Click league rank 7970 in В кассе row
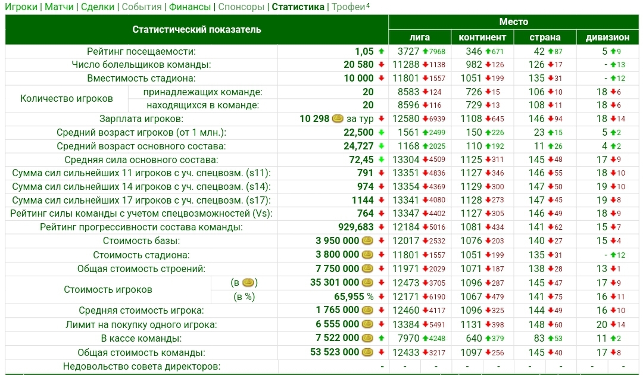 (x=408, y=338)
